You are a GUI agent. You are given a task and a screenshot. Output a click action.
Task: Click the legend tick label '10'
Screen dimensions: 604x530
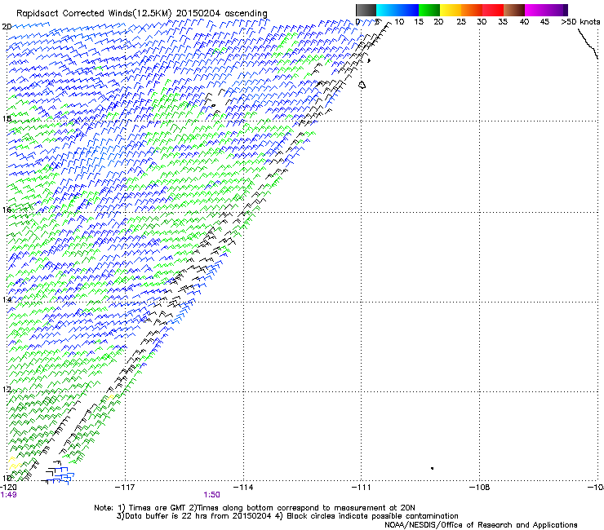(x=399, y=22)
